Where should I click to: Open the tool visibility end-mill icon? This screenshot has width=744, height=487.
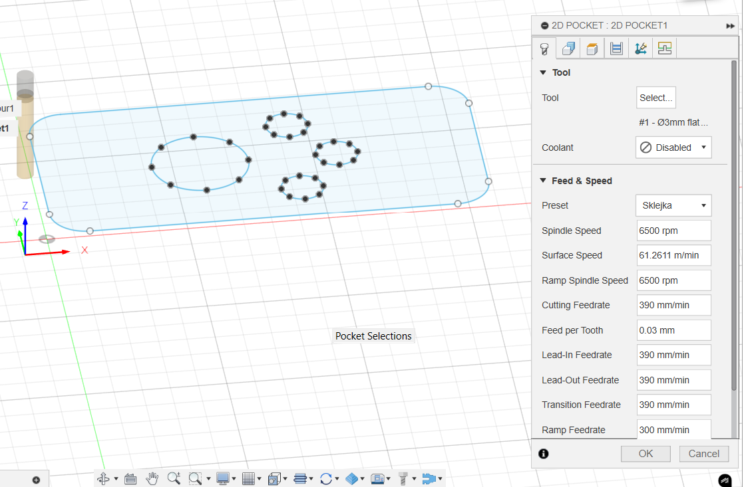pyautogui.click(x=403, y=478)
